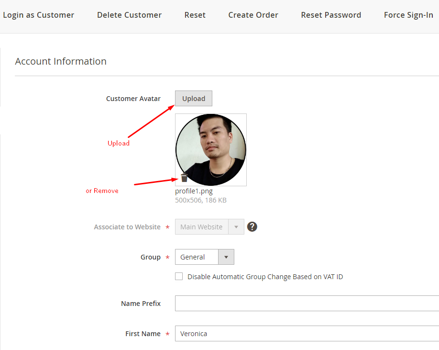Screen dimensions: 439x350
Task: Click the Account Information section heading
Action: click(x=61, y=61)
